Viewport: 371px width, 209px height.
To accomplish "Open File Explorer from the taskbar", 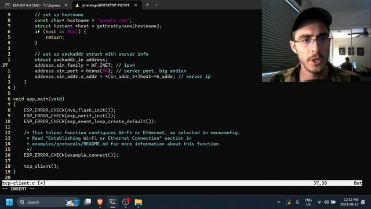I will pos(138,202).
